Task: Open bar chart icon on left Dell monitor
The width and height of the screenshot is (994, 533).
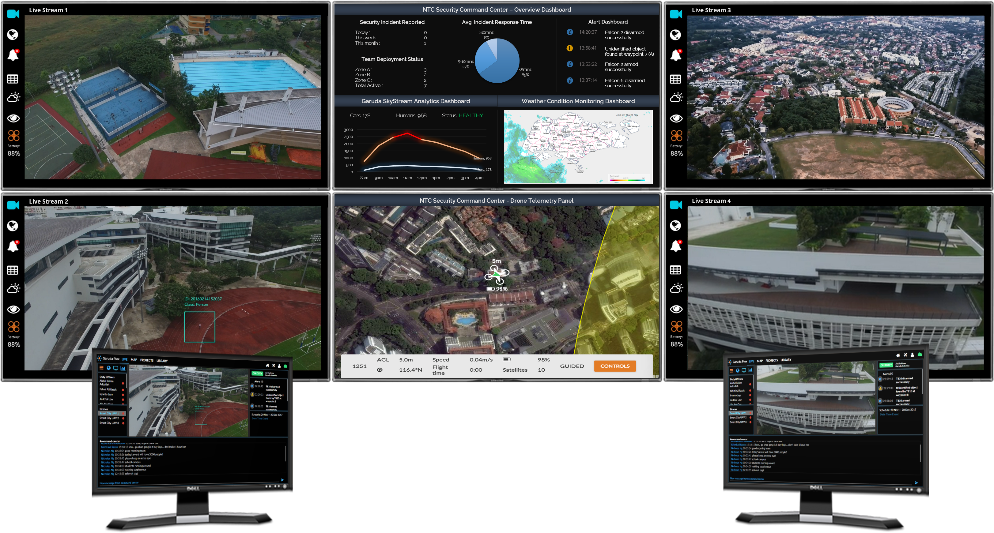Action: 123,368
